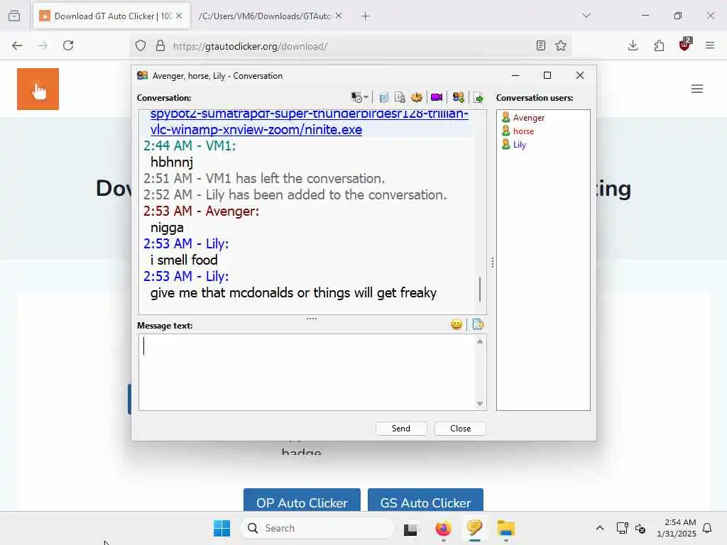Open Firefox application menu

[x=709, y=45]
